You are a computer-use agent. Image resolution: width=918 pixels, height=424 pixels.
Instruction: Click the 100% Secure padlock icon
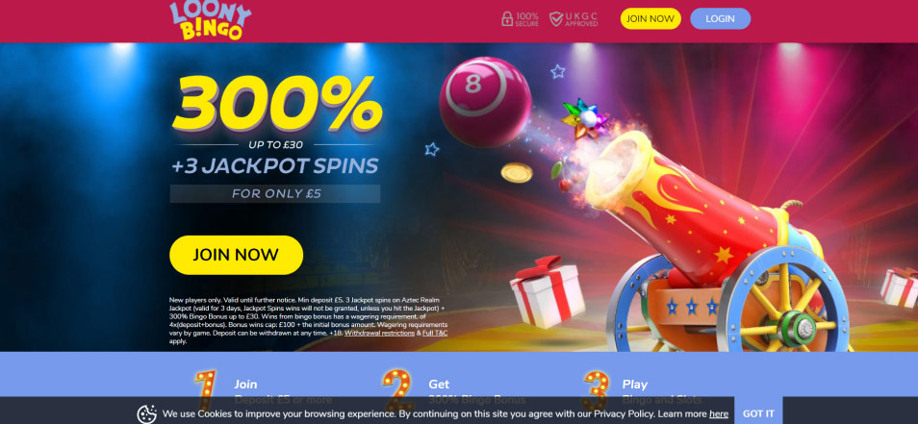pyautogui.click(x=507, y=18)
